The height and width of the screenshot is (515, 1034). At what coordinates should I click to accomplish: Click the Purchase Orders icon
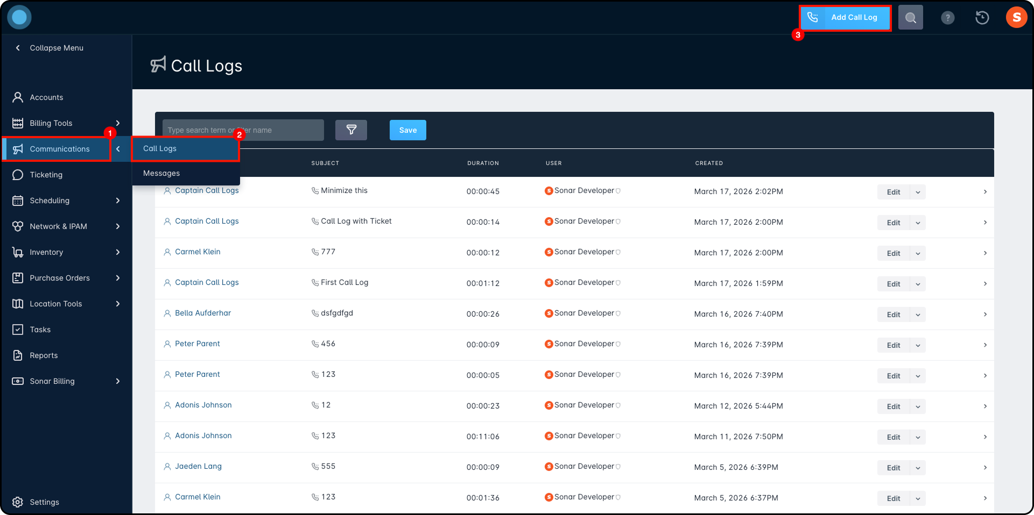tap(18, 278)
